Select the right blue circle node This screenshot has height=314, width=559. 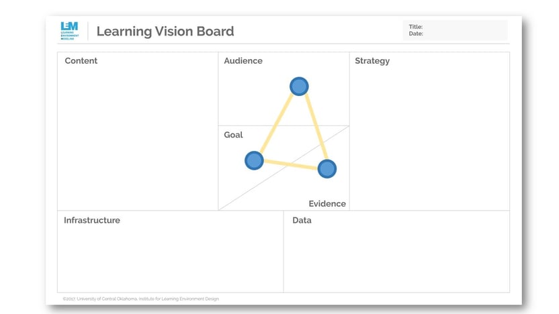(x=327, y=169)
